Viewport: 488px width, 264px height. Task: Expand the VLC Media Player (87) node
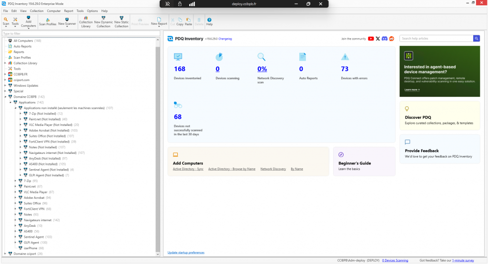(15, 192)
